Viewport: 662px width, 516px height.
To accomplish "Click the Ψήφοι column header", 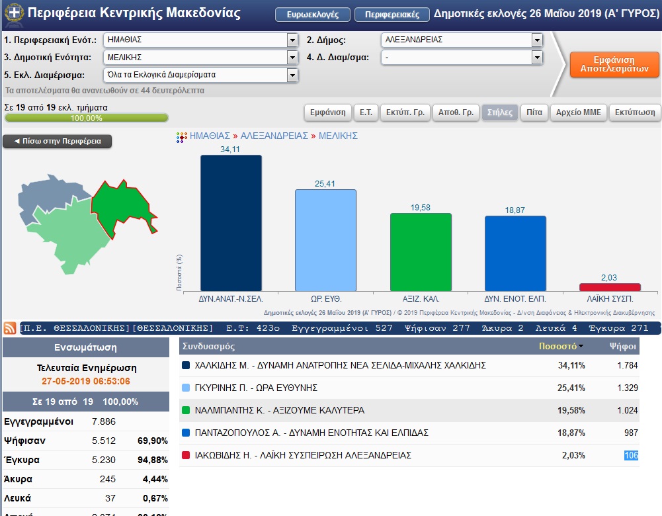I will coord(623,346).
